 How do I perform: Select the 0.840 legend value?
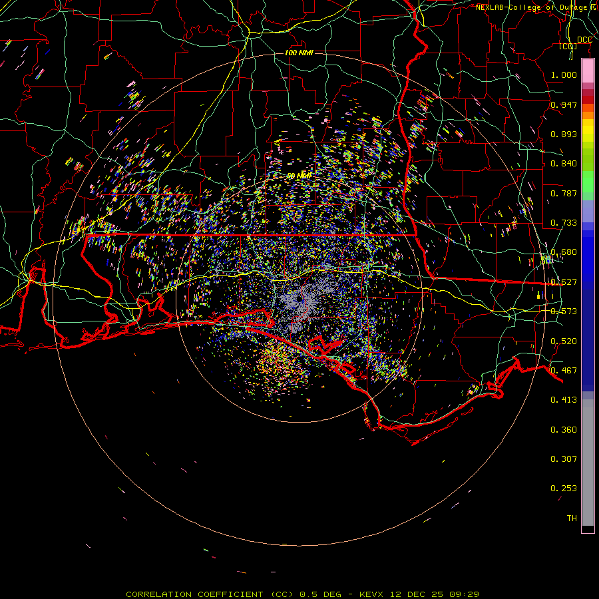pyautogui.click(x=564, y=164)
